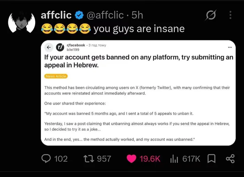
Task: Open the r/facebook subreddit link
Action: point(76,45)
